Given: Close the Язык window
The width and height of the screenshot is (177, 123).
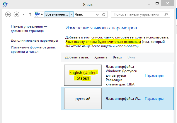Looking at the screenshot, I should click(168, 4).
